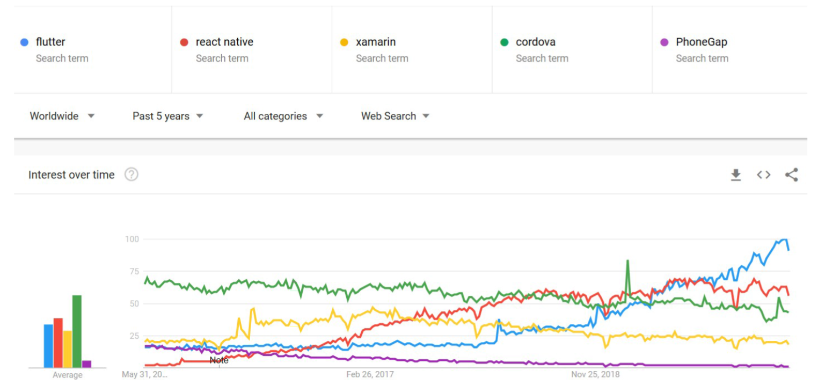Screen dimensions: 818x392
Task: Click the Note marker on timeline
Action: tap(219, 360)
